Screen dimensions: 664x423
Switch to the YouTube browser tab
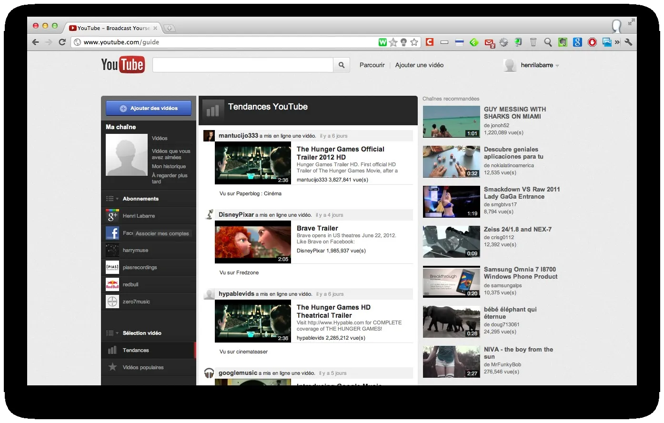coord(113,28)
